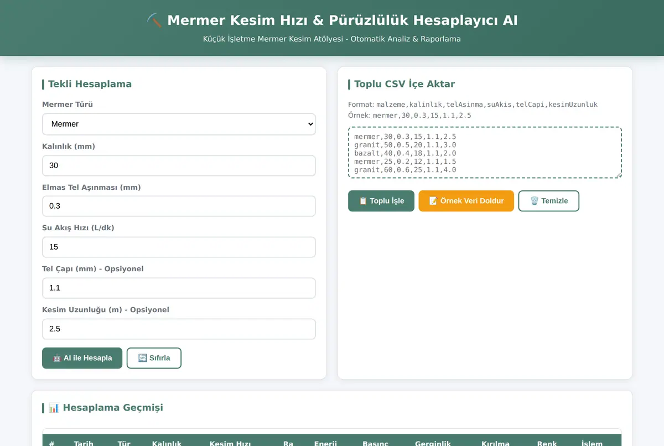Click the Gerginlik column header
The width and height of the screenshot is (664, 446).
pyautogui.click(x=433, y=443)
